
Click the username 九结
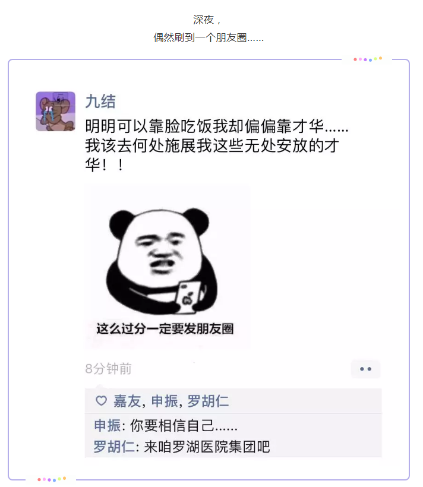point(100,102)
